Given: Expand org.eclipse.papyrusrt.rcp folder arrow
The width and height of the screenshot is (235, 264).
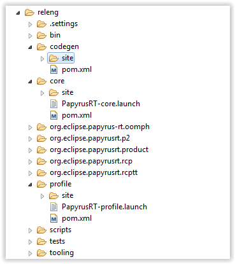Looking at the screenshot, I should click(30, 162).
